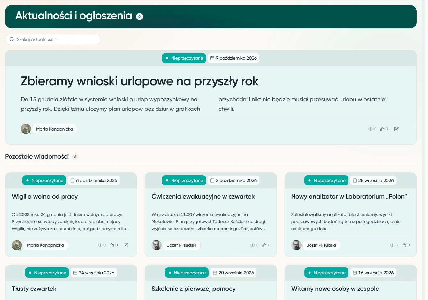428x300 pixels.
Task: Click Józef Piłsudski avatar on "Nowy analizator" card
Action: [x=296, y=245]
